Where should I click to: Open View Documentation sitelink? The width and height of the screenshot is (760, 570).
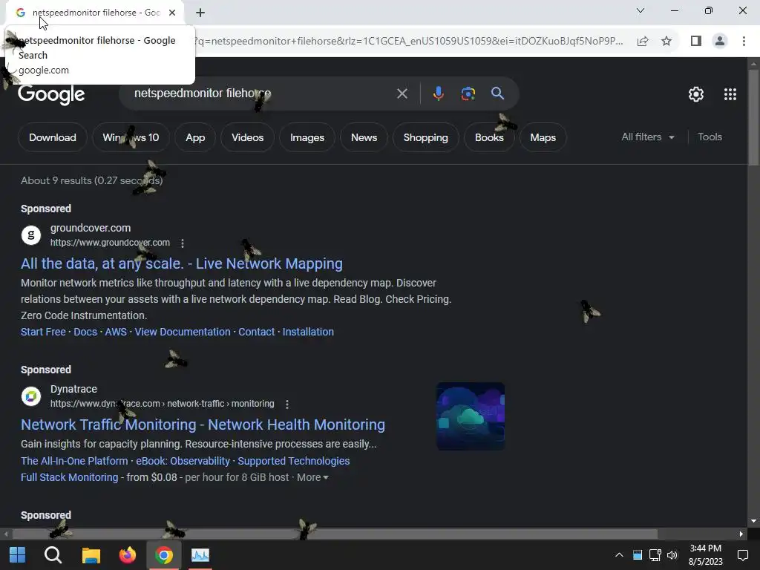(x=183, y=332)
